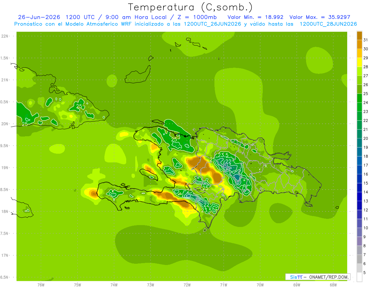Click the '22N' latitude axis label

pos(5,36)
